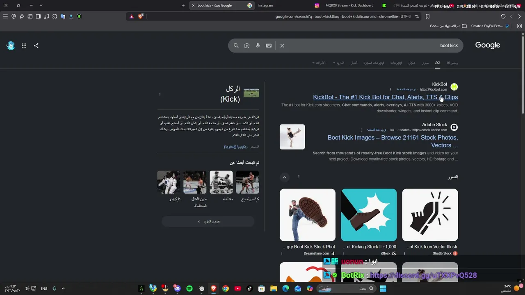Screen dimensions: 525x295
Task: Open the Google account avatar
Action: [11, 45]
